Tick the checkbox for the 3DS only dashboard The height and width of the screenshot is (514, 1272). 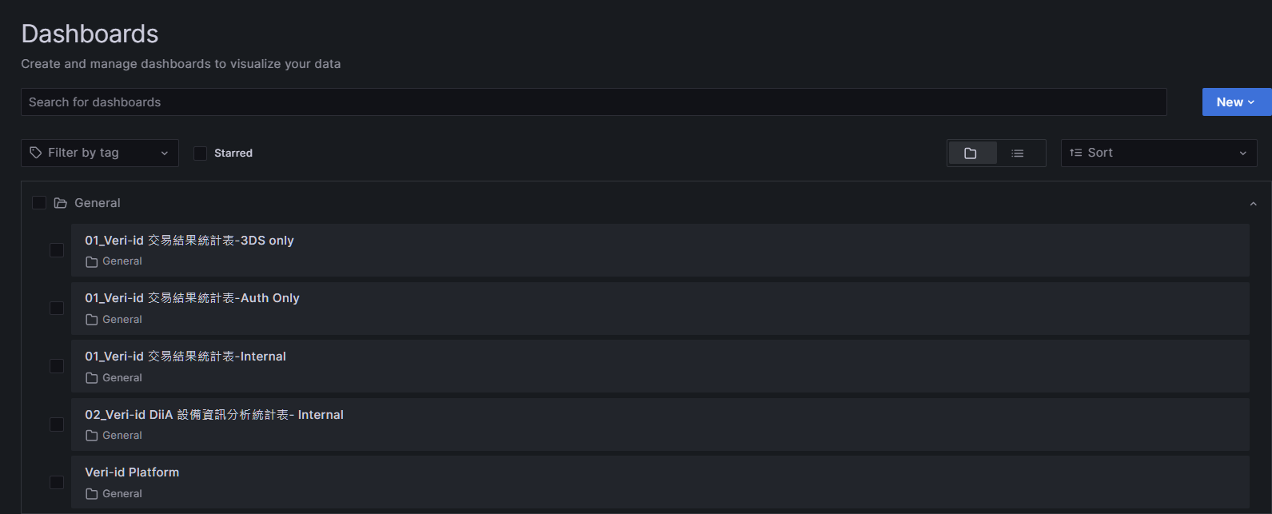[57, 250]
